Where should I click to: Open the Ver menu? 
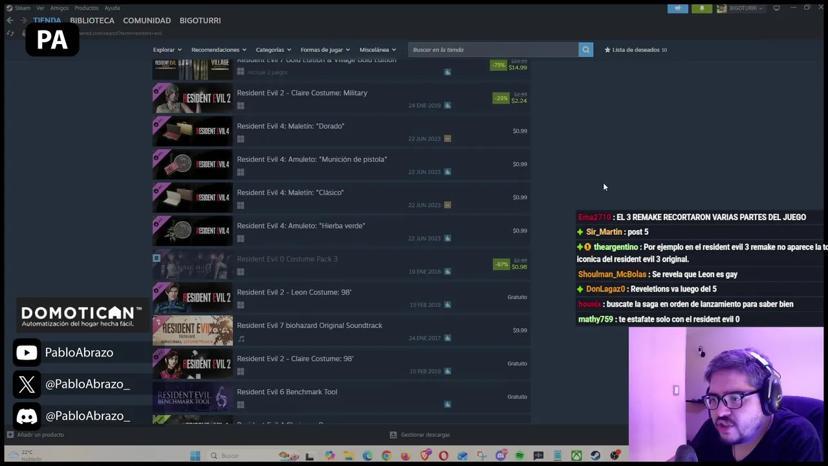pos(41,8)
